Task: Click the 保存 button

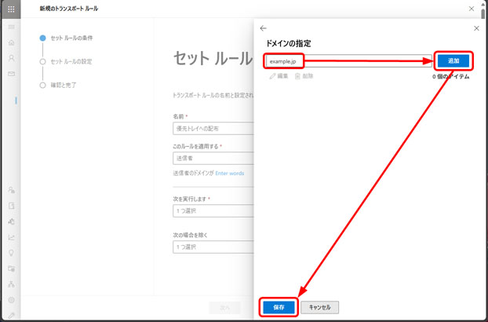Action: (x=279, y=307)
